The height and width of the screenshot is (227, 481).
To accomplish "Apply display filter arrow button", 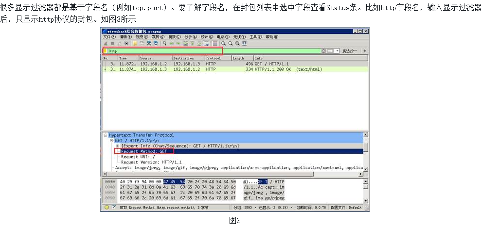I will (330, 51).
